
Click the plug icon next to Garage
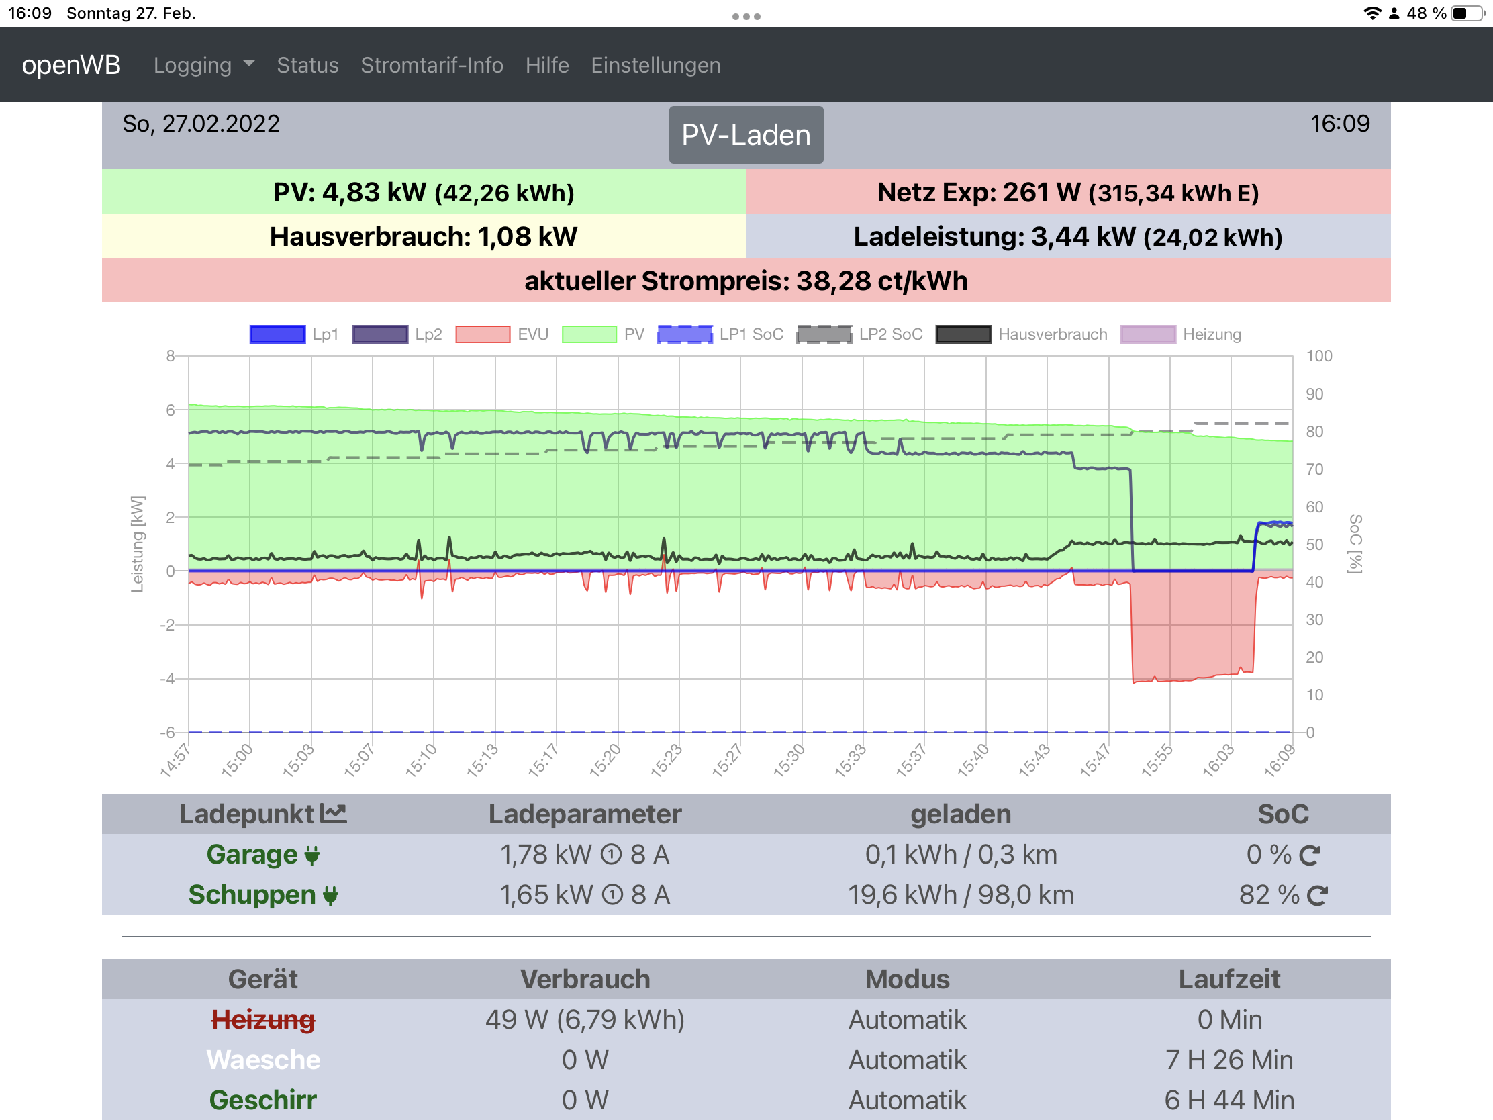(x=312, y=855)
